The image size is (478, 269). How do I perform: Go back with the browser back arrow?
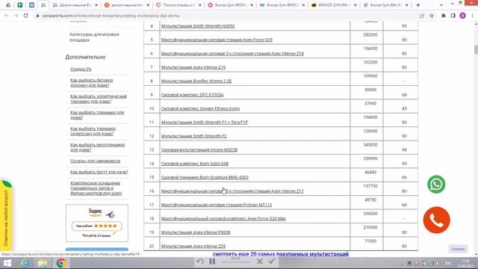[x=7, y=16]
